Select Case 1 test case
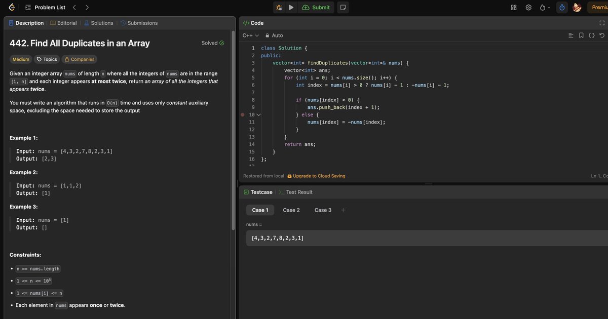This screenshot has height=319, width=608. pos(260,210)
